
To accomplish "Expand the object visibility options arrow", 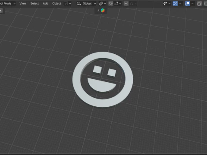I will point(169,3).
